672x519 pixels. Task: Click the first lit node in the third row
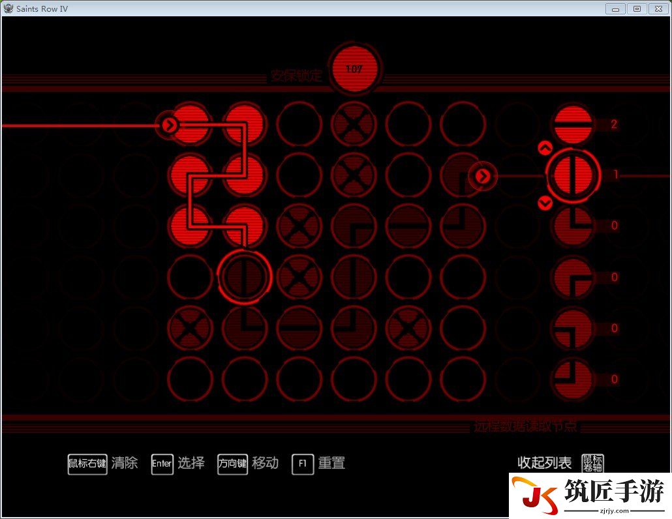click(190, 226)
